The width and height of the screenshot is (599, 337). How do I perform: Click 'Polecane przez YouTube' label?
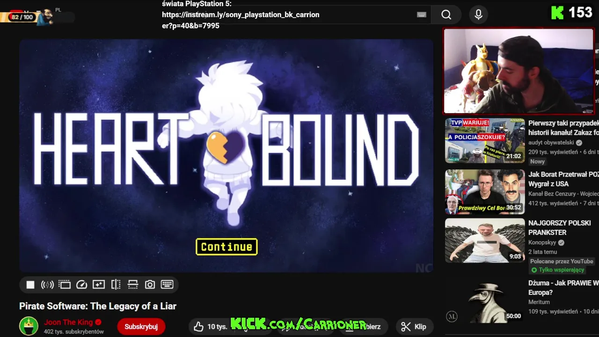(x=562, y=261)
